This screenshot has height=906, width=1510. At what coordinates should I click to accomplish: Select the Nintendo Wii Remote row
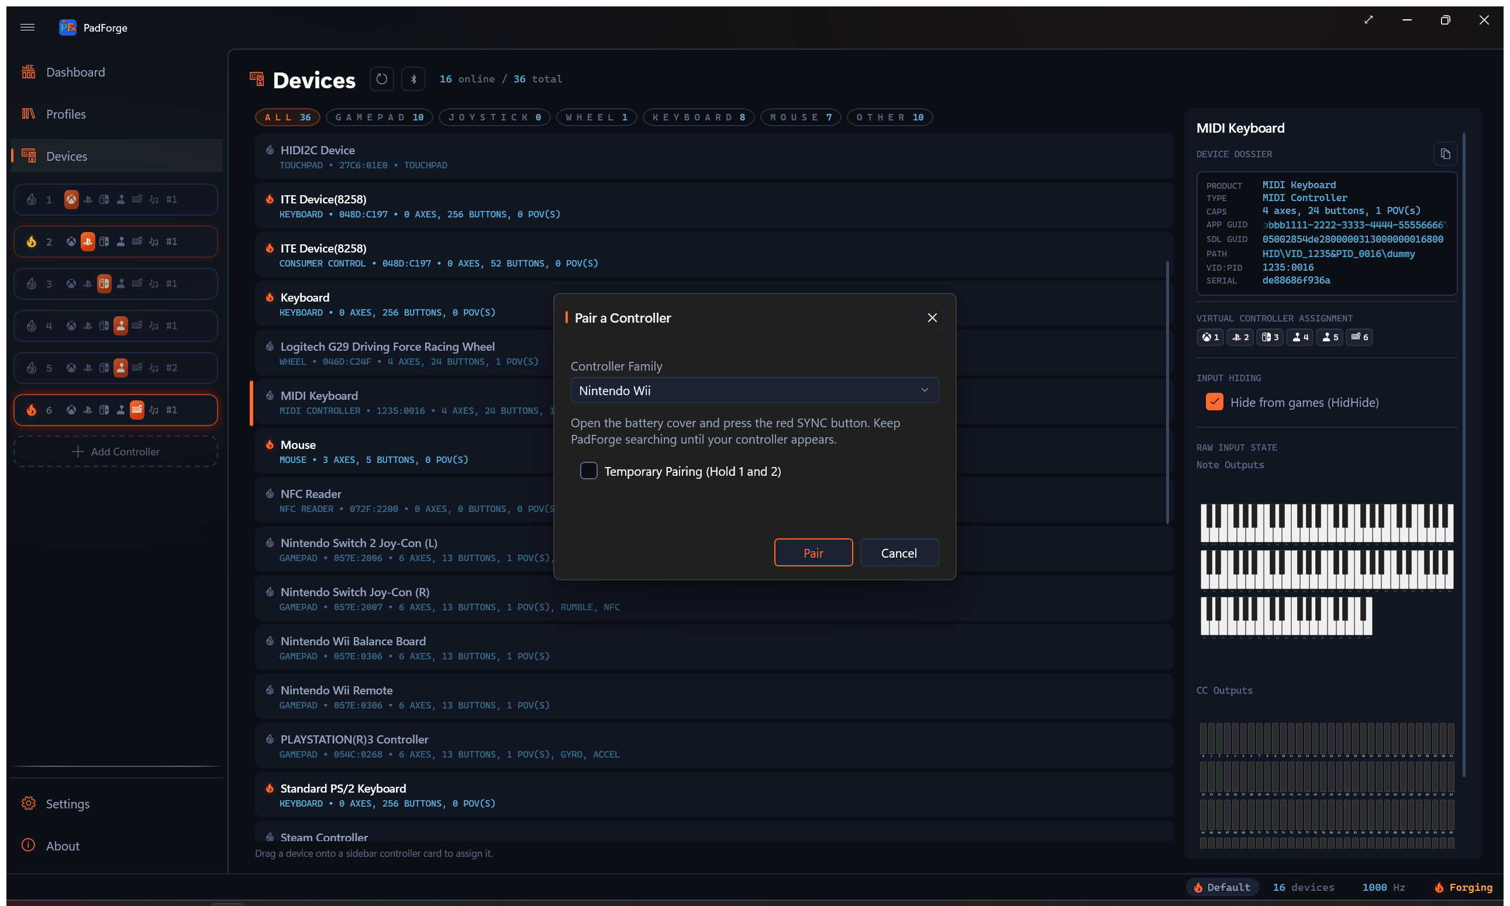pos(713,697)
